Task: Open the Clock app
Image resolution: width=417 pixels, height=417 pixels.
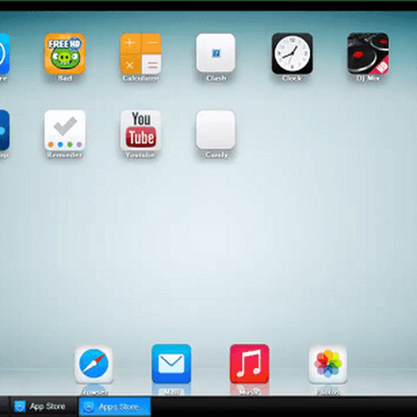Action: (292, 53)
